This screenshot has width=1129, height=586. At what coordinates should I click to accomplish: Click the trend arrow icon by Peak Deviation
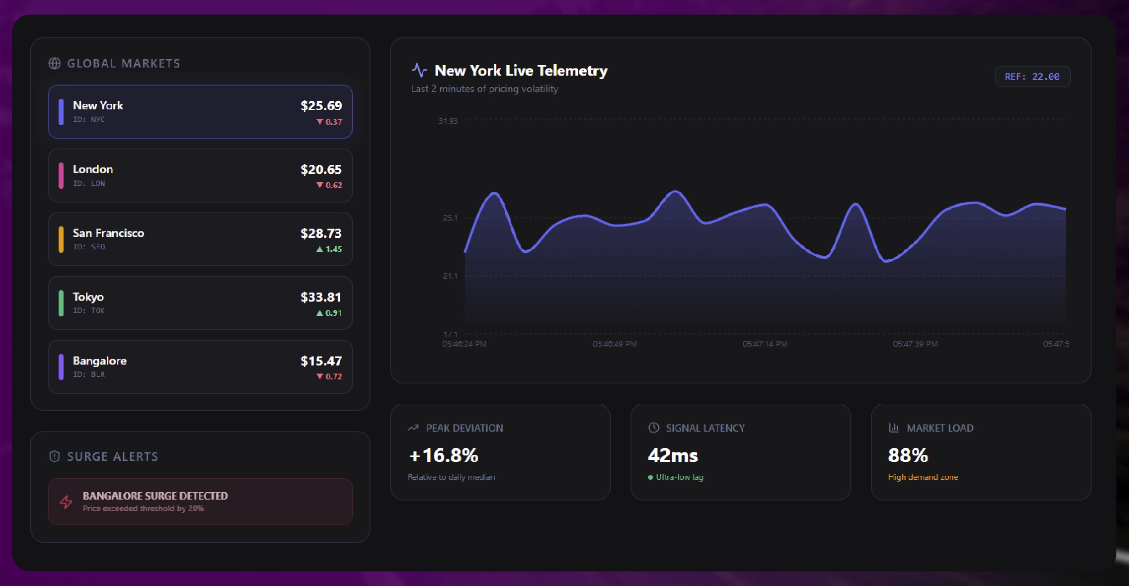click(x=413, y=428)
